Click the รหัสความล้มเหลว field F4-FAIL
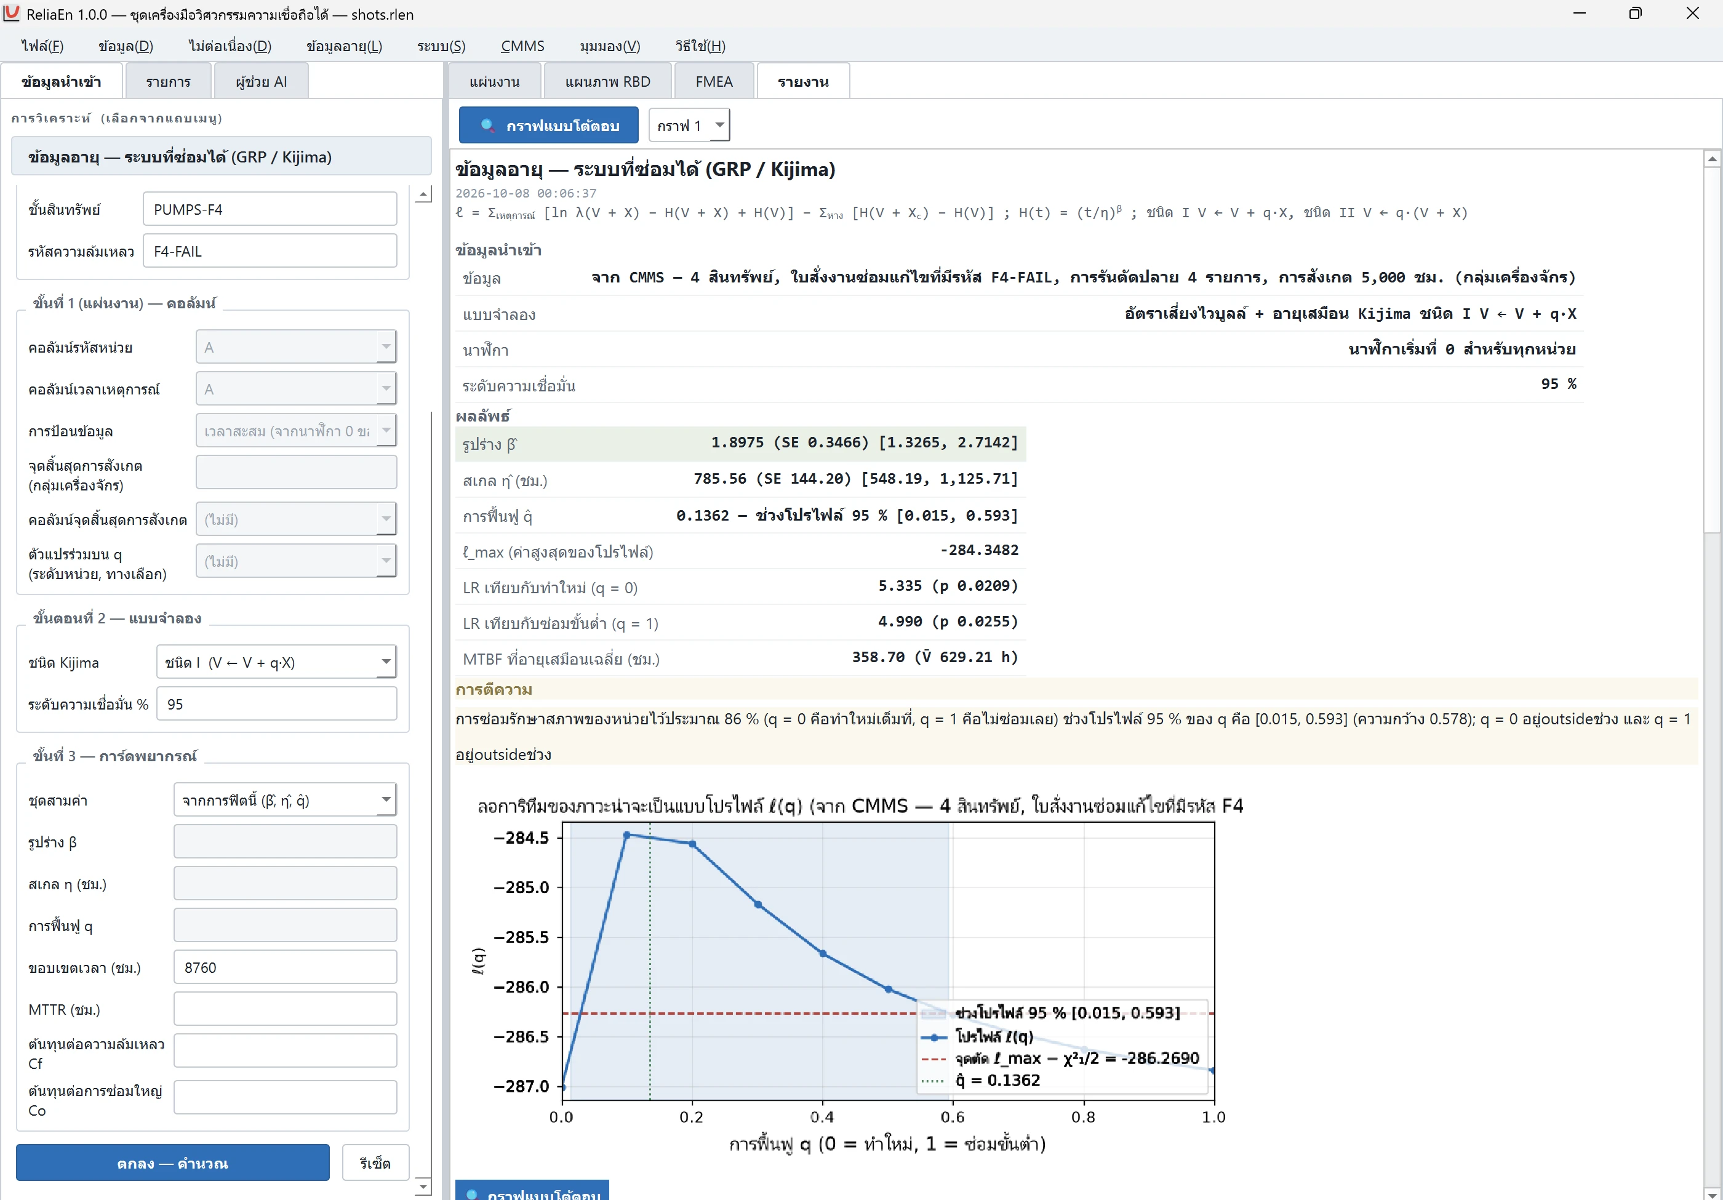Screen dimensions: 1723x1200 click(x=270, y=252)
